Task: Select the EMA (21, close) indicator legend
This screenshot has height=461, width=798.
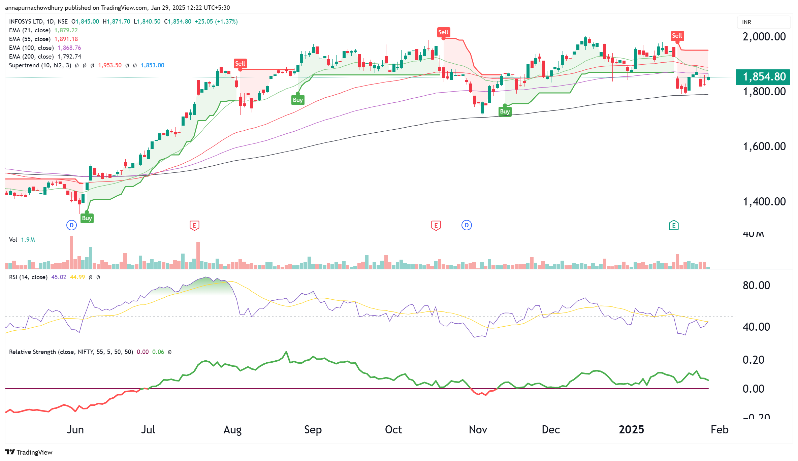Action: 30,30
